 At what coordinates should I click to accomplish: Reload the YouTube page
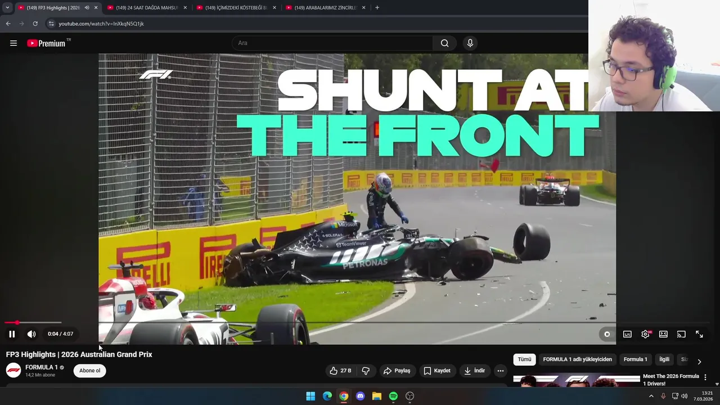coord(35,24)
